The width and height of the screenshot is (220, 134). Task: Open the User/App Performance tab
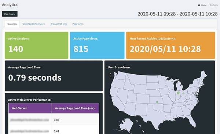[34, 24]
